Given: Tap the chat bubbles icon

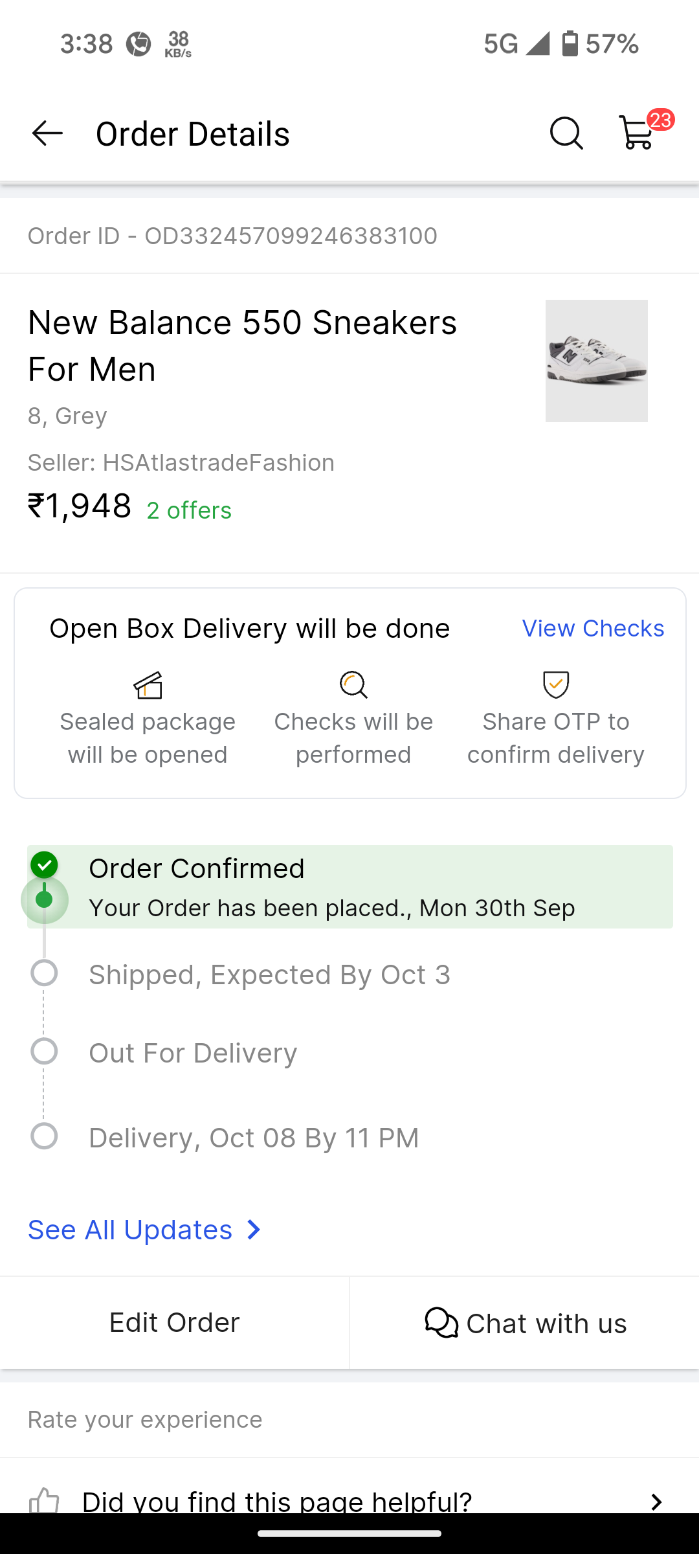Looking at the screenshot, I should (x=441, y=1323).
